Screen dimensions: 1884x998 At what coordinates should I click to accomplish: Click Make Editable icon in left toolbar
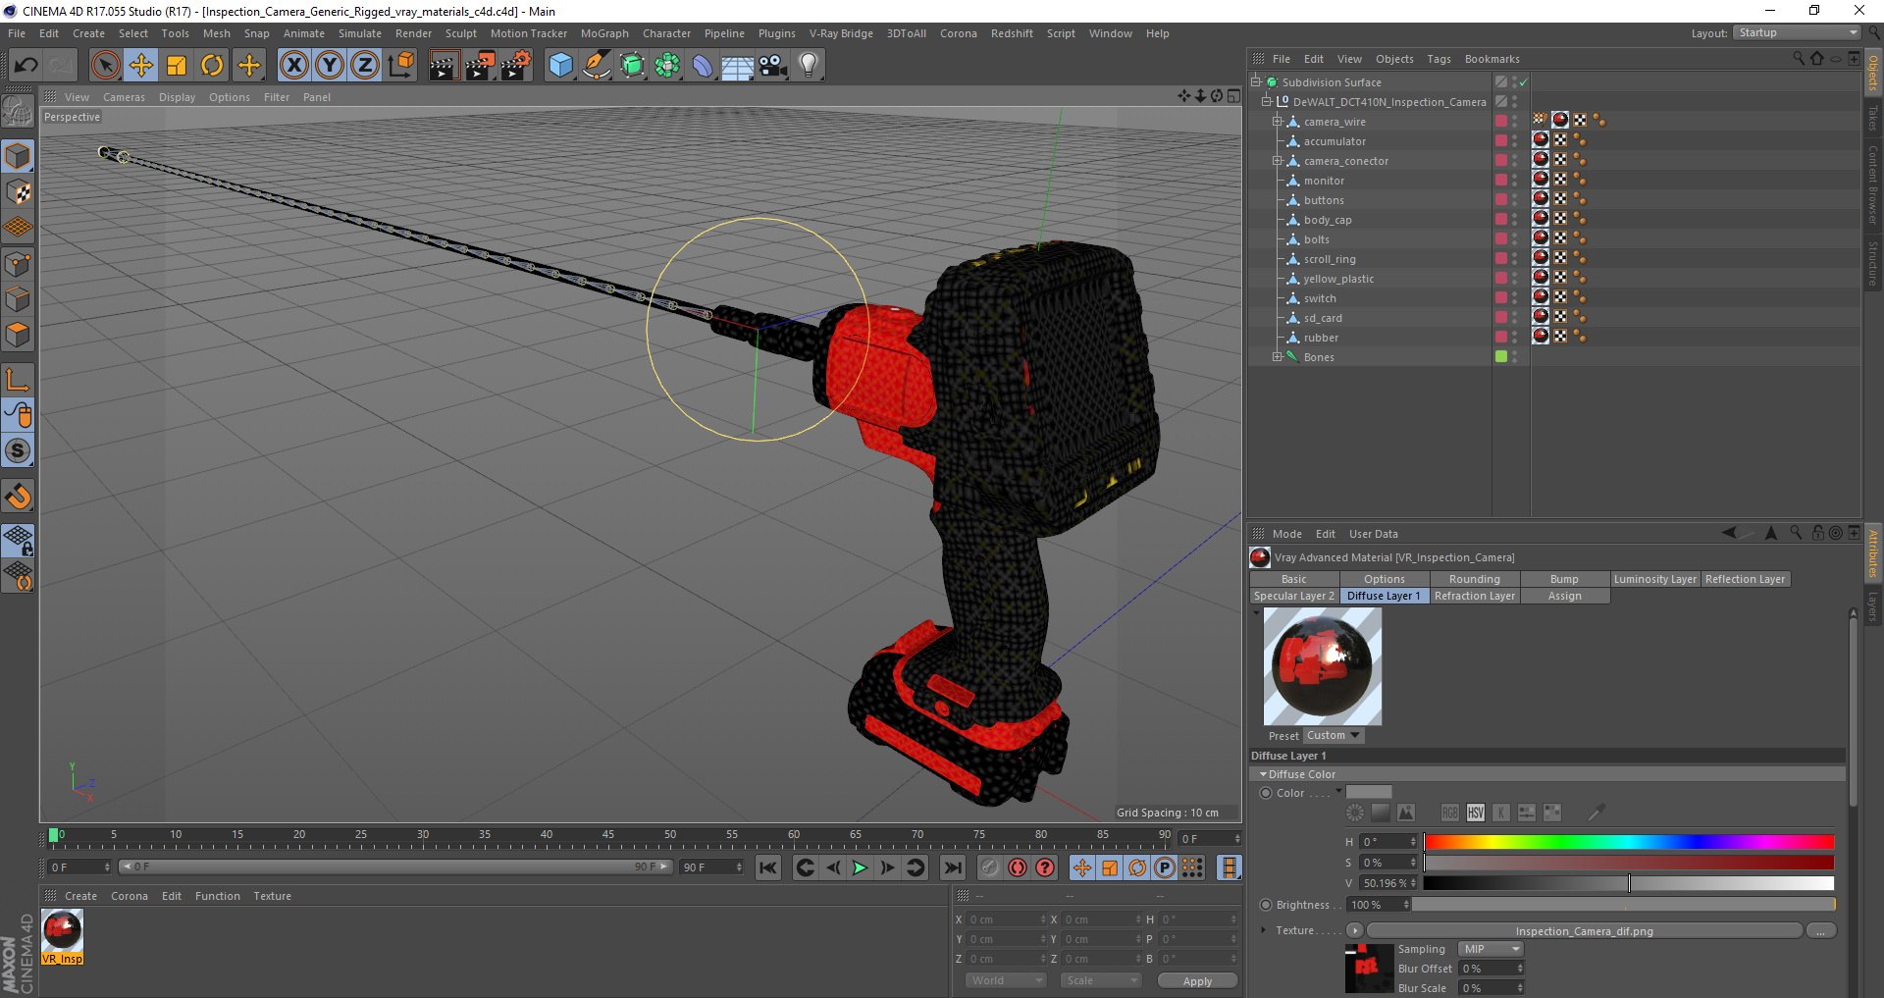click(x=18, y=111)
